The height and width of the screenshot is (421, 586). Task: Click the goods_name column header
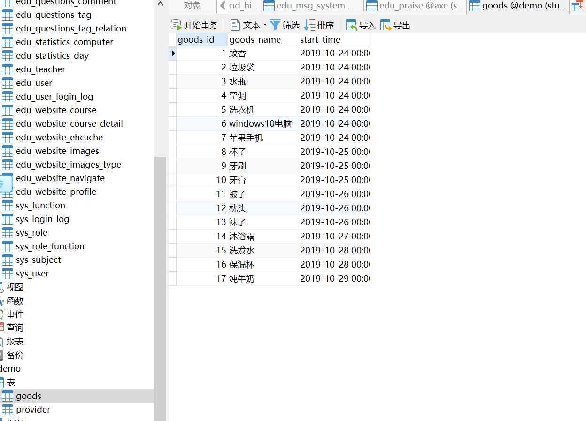[263, 40]
